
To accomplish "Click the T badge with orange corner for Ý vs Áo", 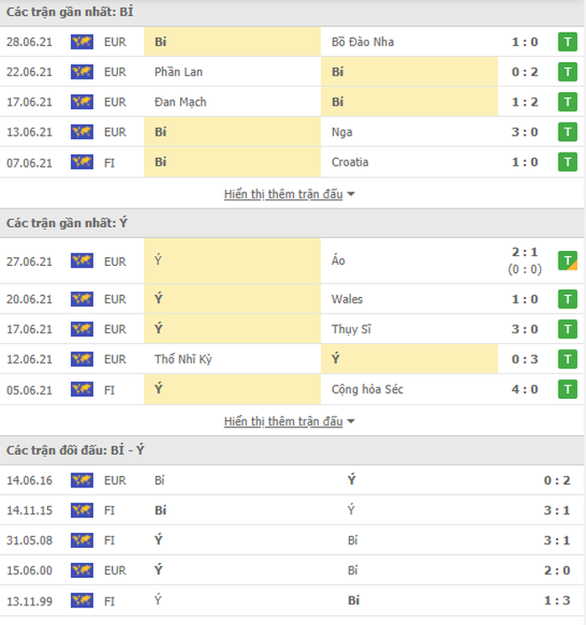I will [567, 261].
